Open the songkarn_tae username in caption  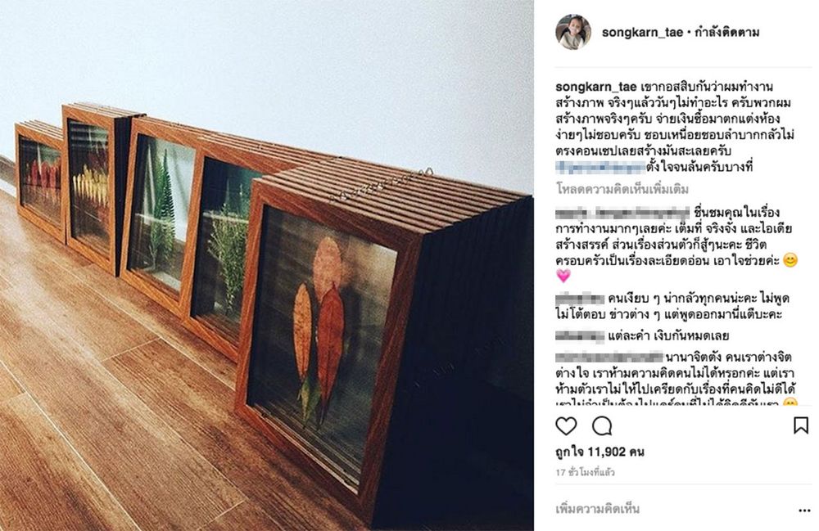(596, 87)
